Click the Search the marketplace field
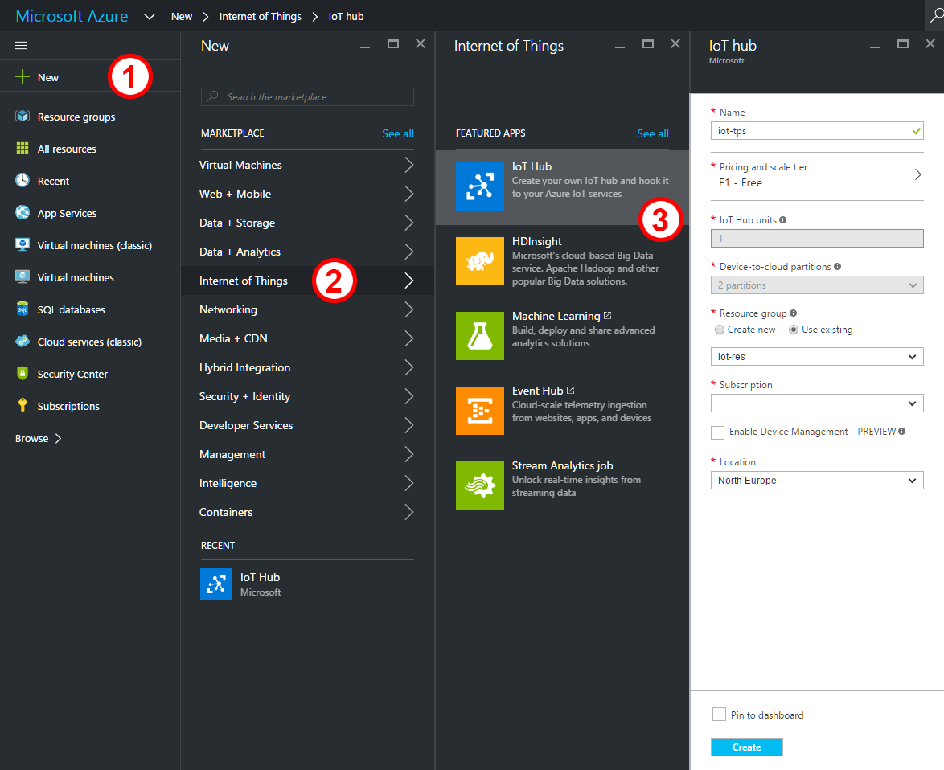944x770 pixels. (307, 97)
